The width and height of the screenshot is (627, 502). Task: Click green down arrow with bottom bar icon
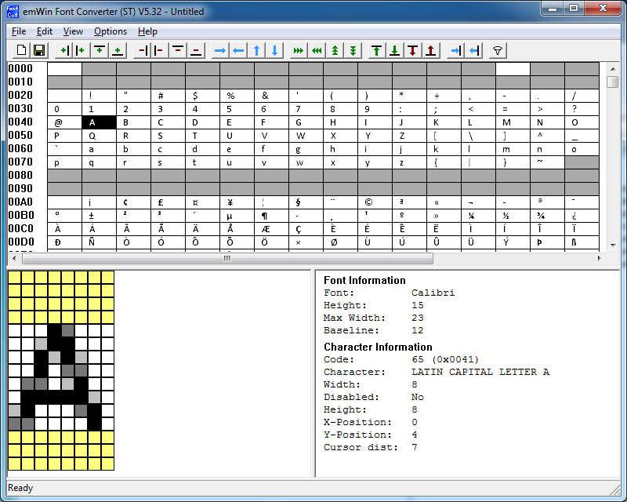pos(395,50)
